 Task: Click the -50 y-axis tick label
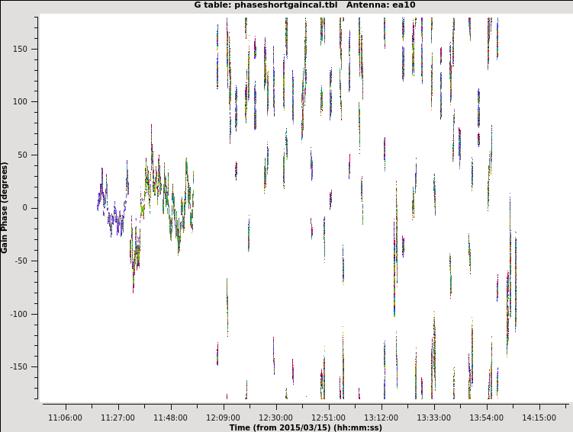coord(27,261)
